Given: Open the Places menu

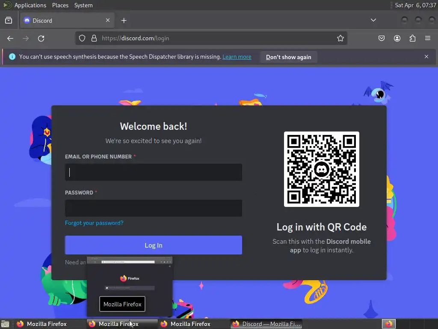Looking at the screenshot, I should (x=60, y=5).
